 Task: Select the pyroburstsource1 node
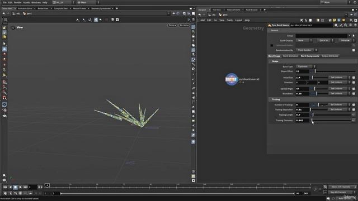(x=232, y=79)
